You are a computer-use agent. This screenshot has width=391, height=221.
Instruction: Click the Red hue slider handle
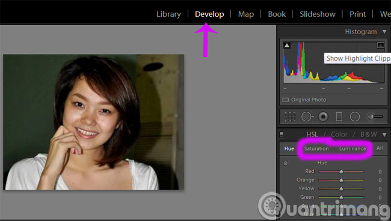[x=341, y=172]
